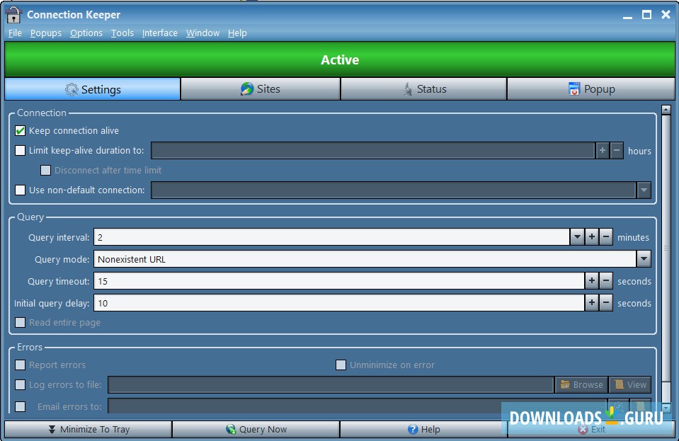Switch to the Popup tab
Image resolution: width=679 pixels, height=441 pixels.
coord(590,89)
